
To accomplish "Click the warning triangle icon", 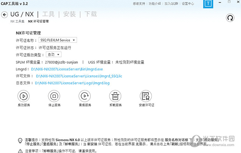I will pyautogui.click(x=20, y=151).
